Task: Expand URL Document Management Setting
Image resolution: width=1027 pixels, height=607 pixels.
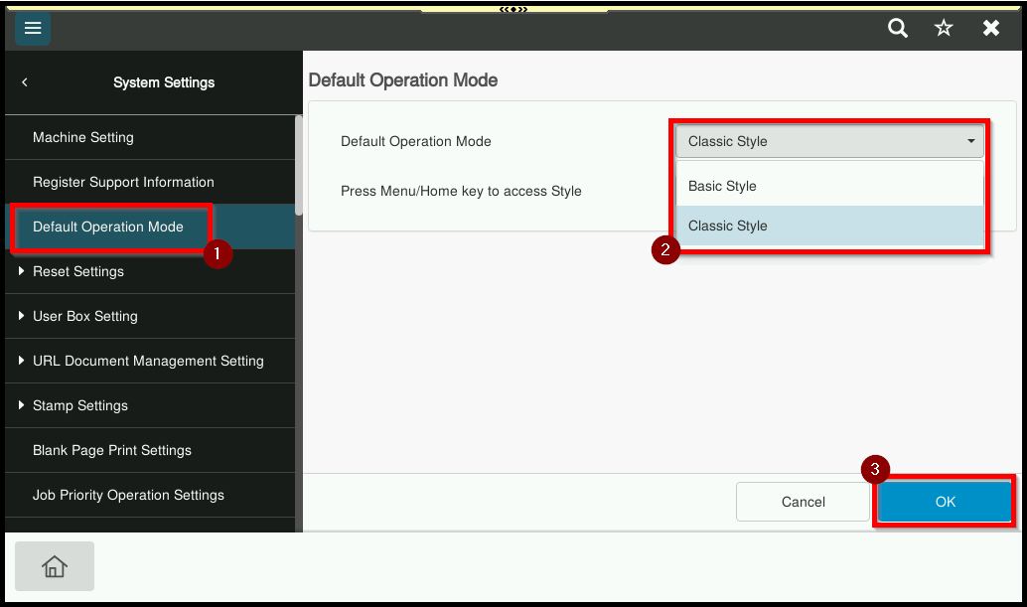Action: point(148,361)
